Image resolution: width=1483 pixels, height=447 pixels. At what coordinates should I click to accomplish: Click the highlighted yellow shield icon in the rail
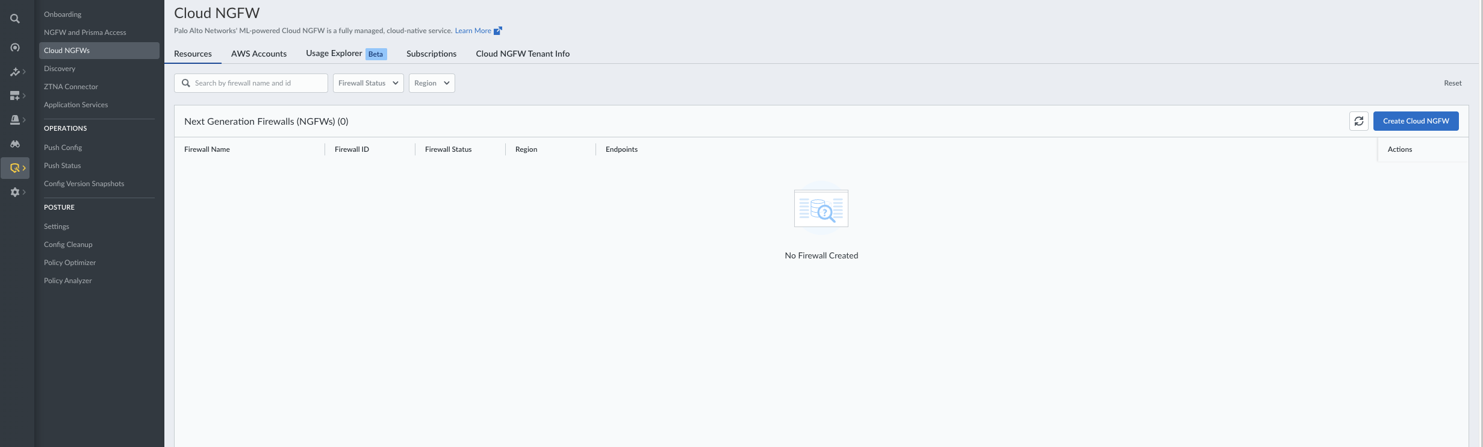15,168
